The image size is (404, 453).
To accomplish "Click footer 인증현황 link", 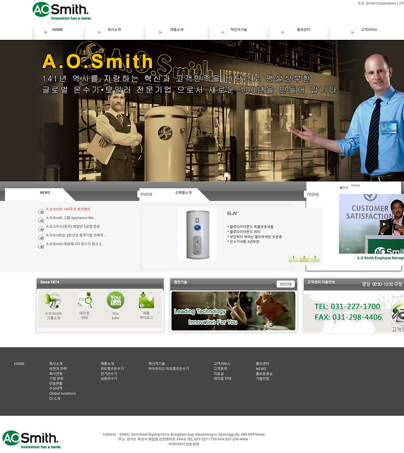I will [x=56, y=383].
